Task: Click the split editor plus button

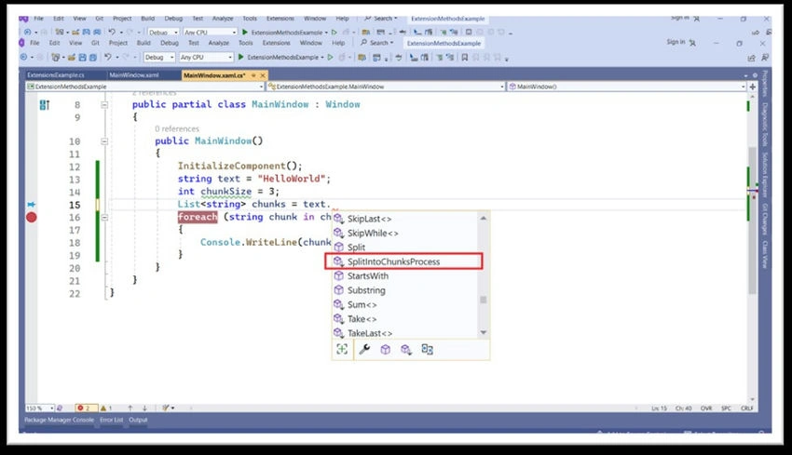Action: 753,87
